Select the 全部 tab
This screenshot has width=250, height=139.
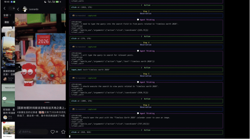click(x=6, y=15)
